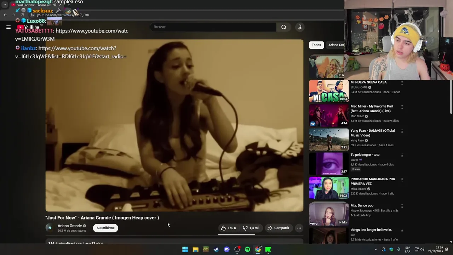Open options menu for Tu pelo negro

tap(402, 155)
